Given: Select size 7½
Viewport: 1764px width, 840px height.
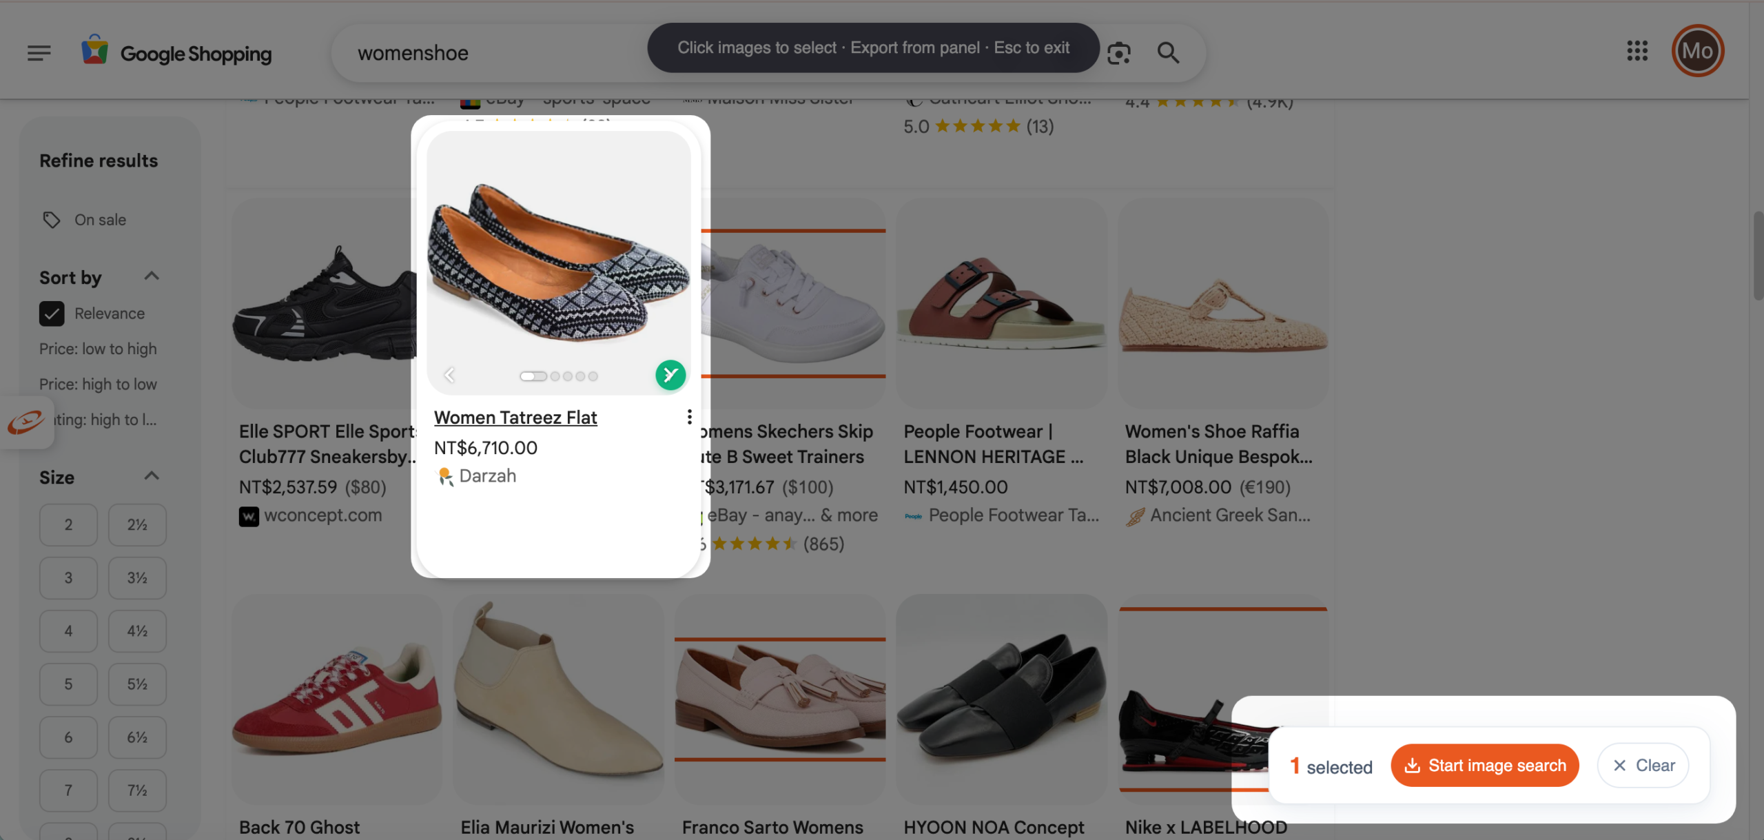Looking at the screenshot, I should click(x=137, y=790).
